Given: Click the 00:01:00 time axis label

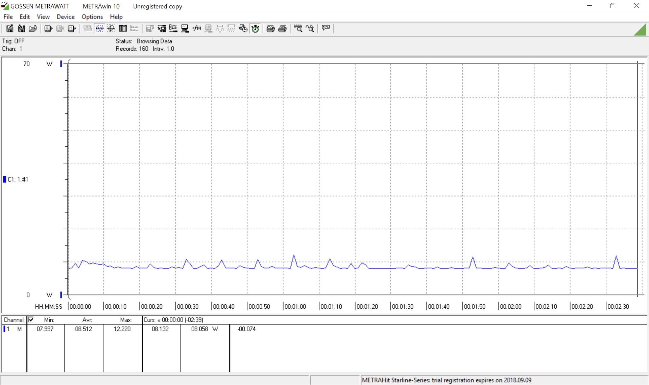Looking at the screenshot, I should pos(295,307).
